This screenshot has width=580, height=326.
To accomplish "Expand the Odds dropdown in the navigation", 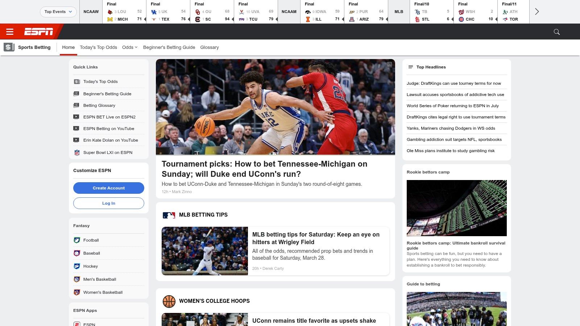I will click(x=129, y=47).
